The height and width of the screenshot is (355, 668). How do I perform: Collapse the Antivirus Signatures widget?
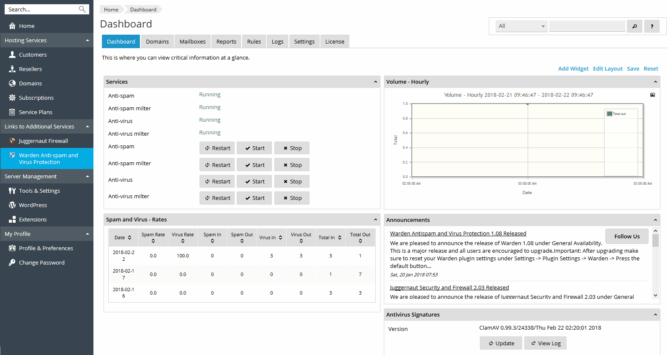pyautogui.click(x=655, y=315)
